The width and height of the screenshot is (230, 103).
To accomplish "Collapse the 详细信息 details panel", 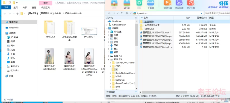I will [136, 92].
